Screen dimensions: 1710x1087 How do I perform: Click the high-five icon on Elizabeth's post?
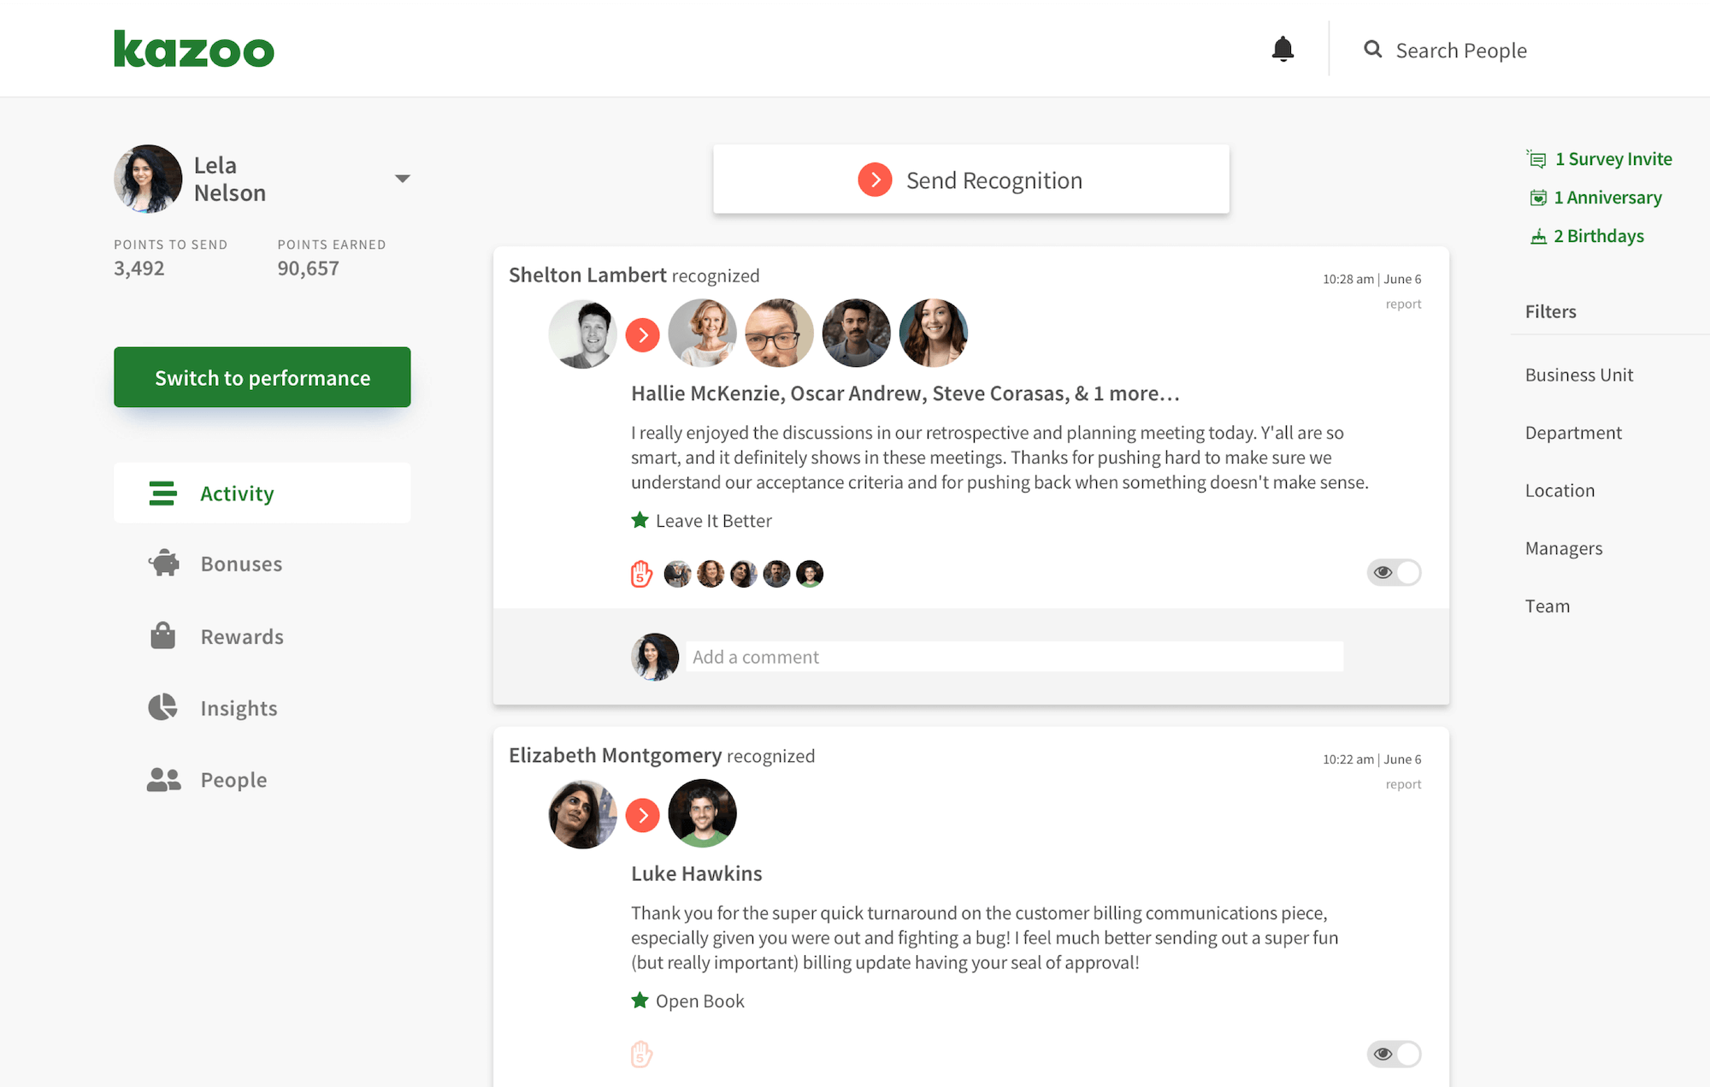640,1054
